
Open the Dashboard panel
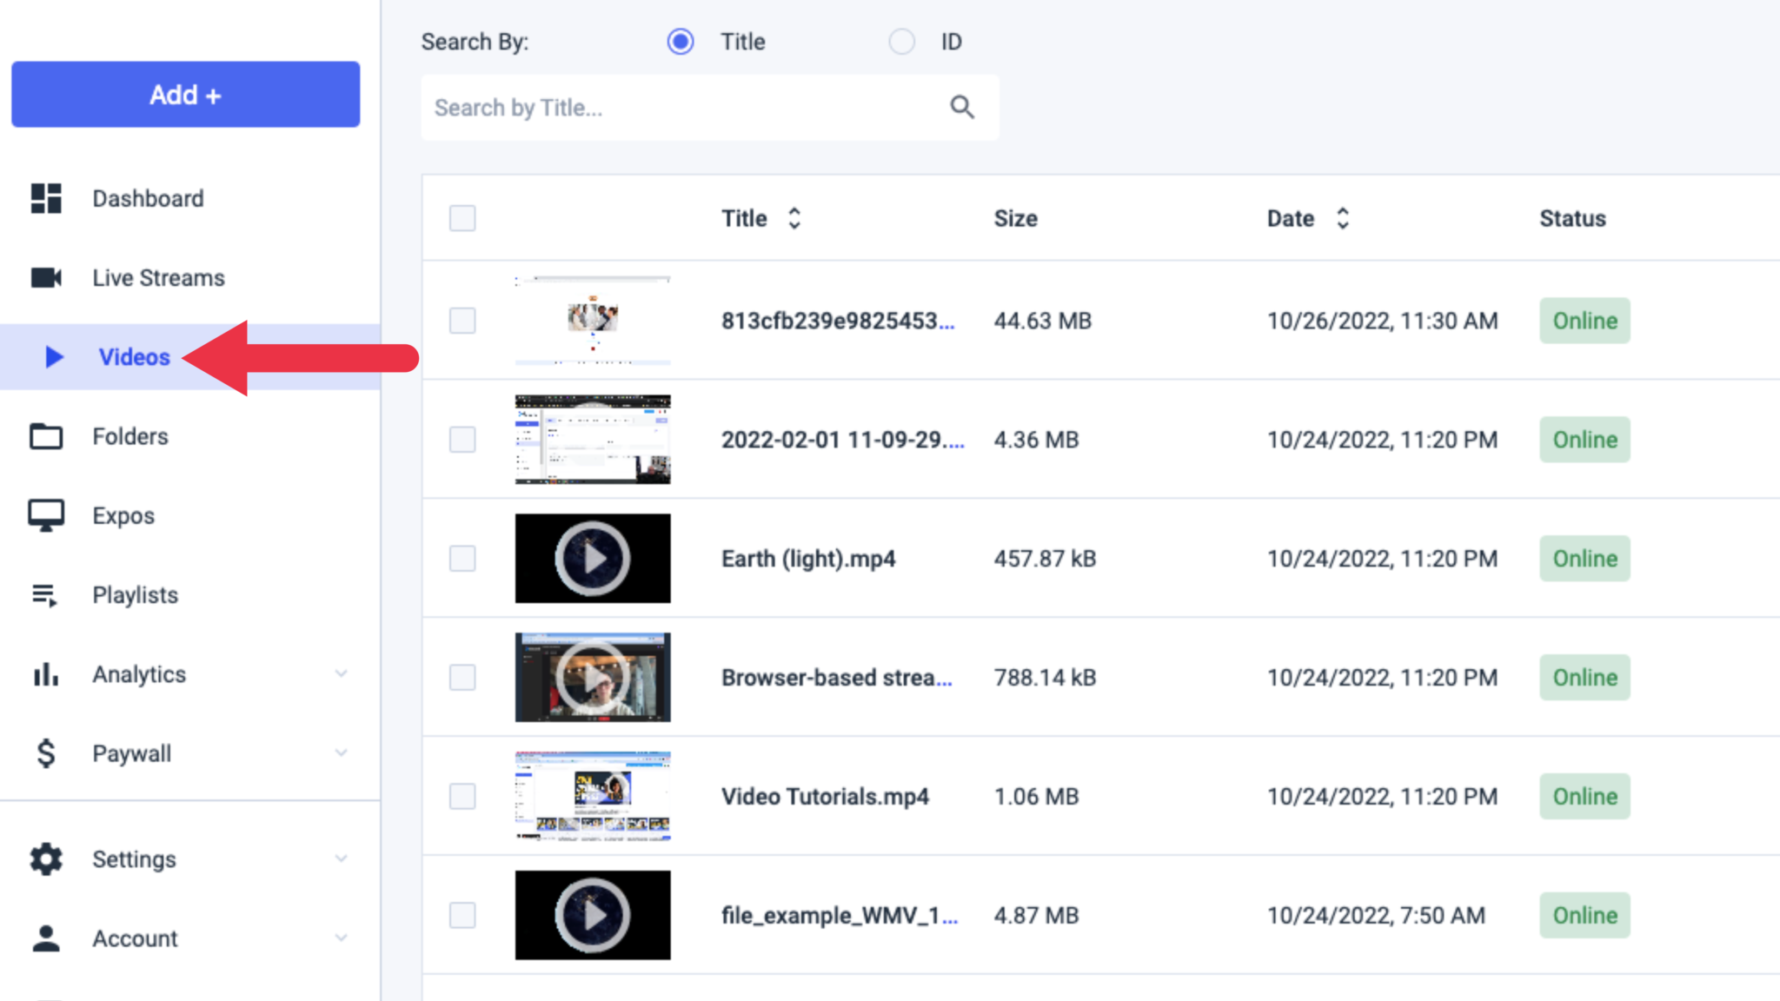(x=148, y=198)
